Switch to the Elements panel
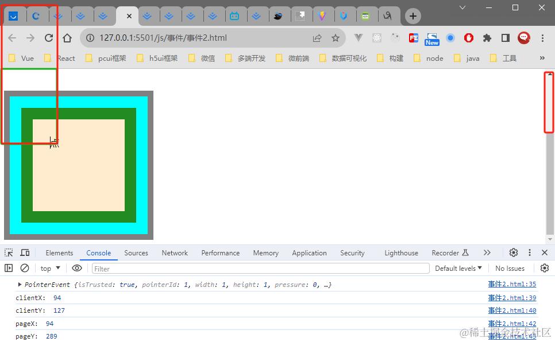 click(x=59, y=253)
